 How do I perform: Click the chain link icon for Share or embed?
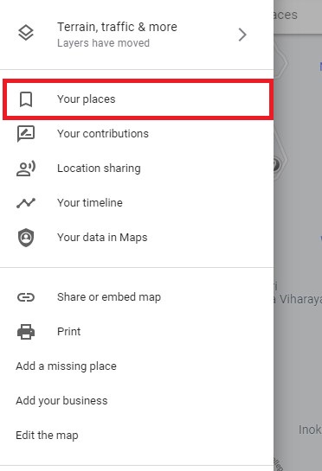[26, 297]
